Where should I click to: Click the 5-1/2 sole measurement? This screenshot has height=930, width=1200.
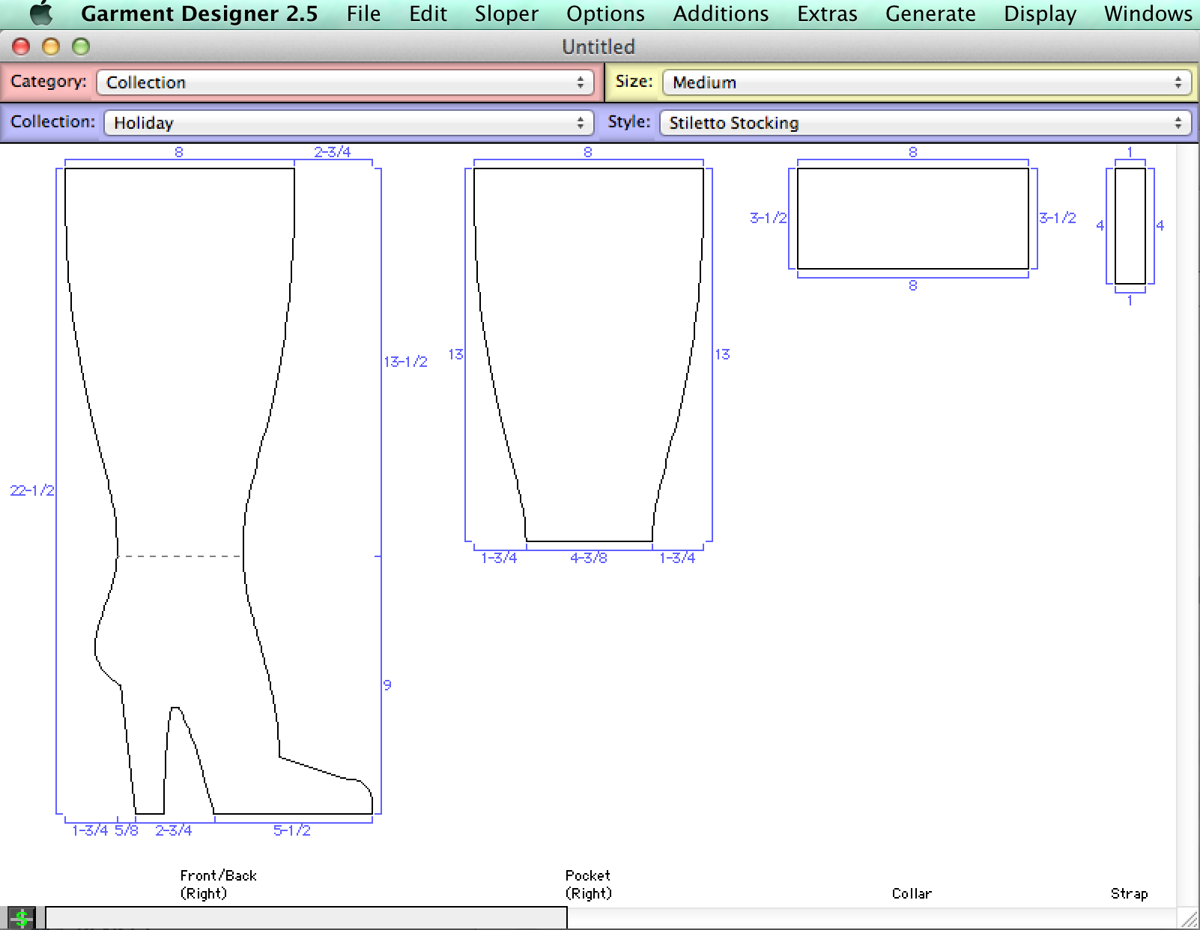click(x=291, y=830)
